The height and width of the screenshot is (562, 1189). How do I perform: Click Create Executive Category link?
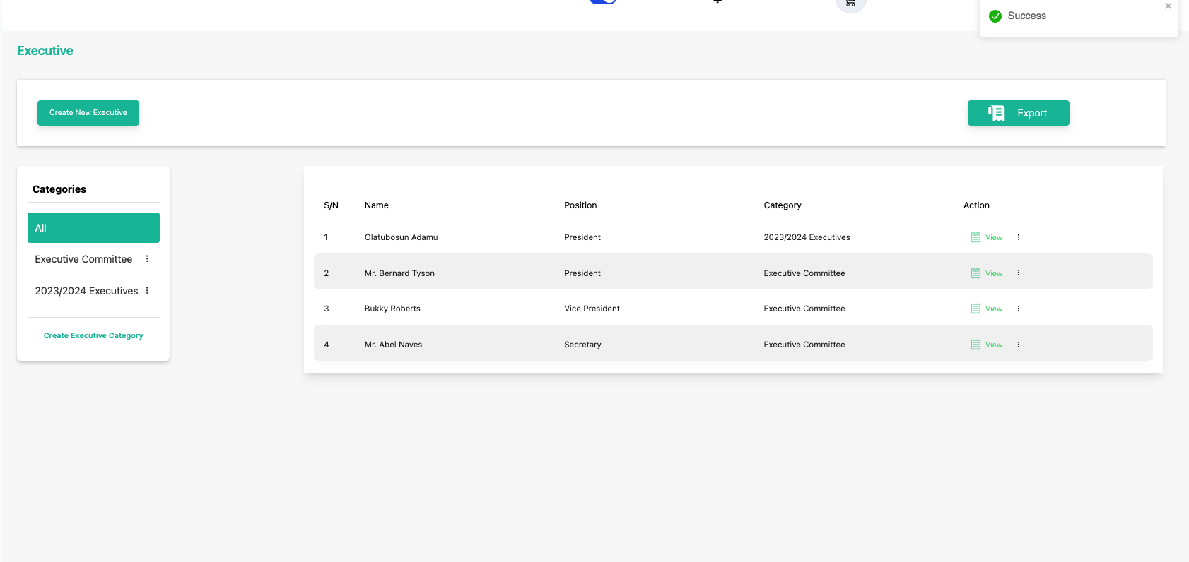point(93,335)
